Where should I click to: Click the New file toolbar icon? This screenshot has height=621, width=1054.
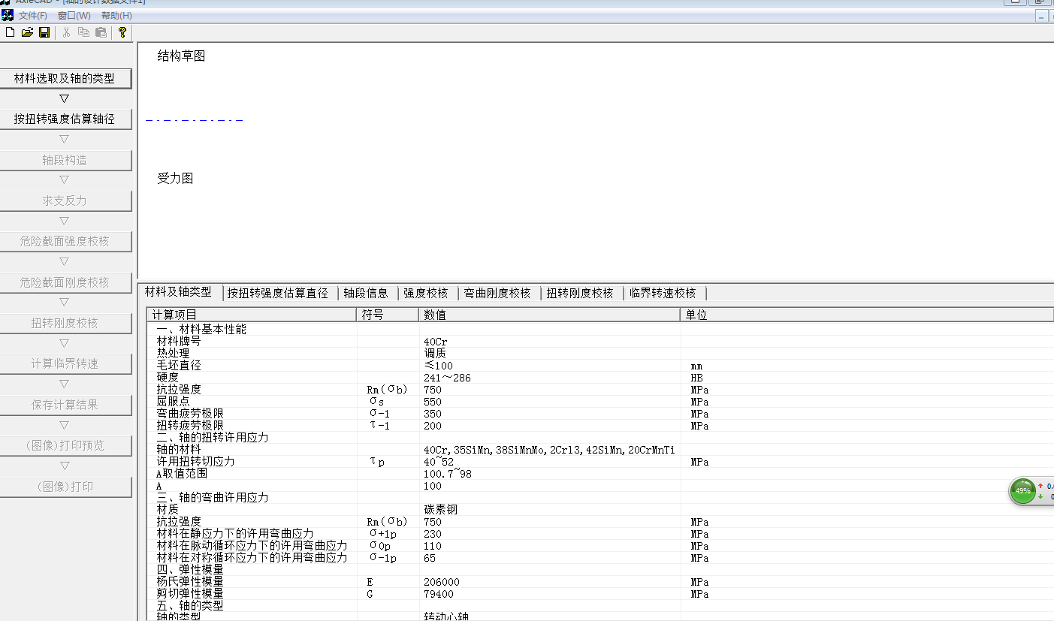[x=10, y=32]
